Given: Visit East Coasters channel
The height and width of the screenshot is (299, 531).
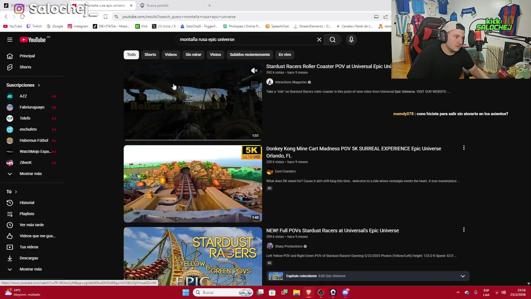Looking at the screenshot, I should click(285, 171).
